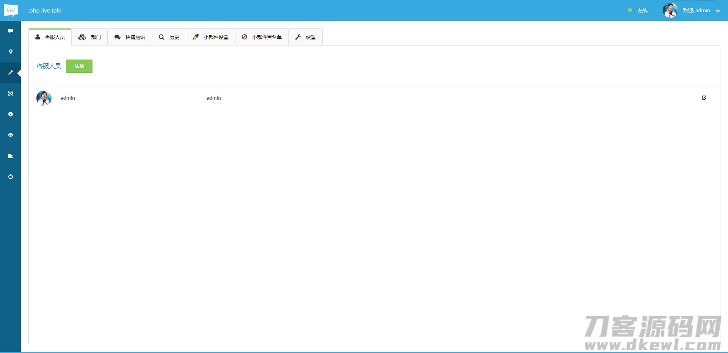Open the QR code sidebar icon
The height and width of the screenshot is (353, 728).
point(11,93)
